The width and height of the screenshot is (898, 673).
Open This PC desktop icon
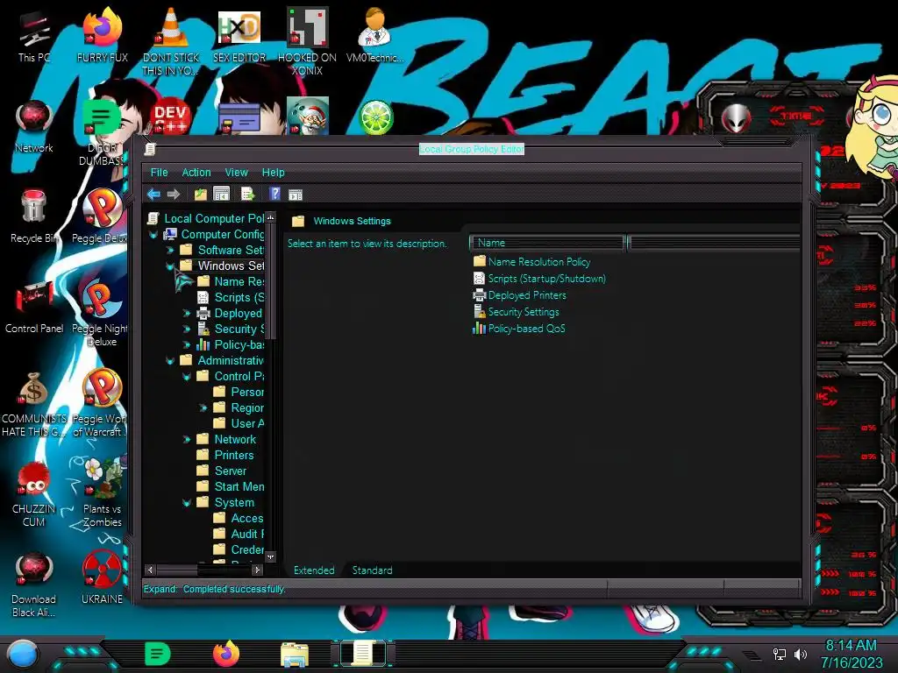point(34,37)
